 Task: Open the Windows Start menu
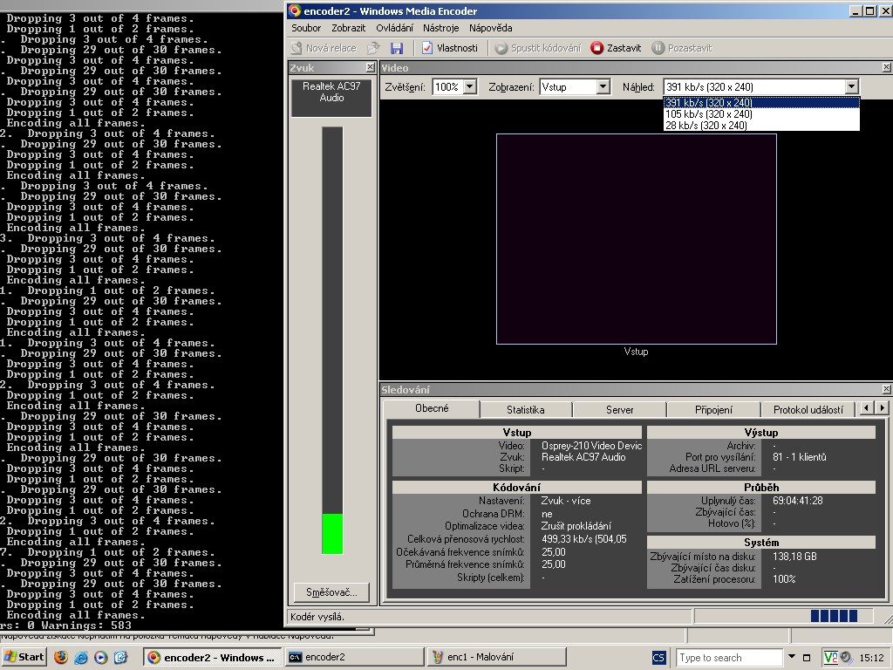[x=24, y=657]
